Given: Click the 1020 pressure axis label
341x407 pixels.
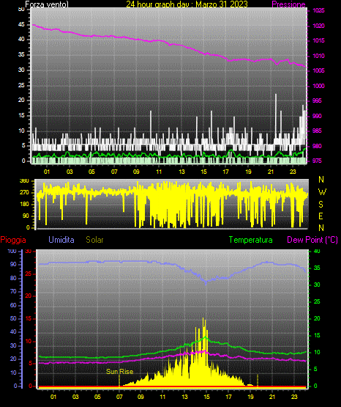Looking at the screenshot, I should tap(318, 26).
